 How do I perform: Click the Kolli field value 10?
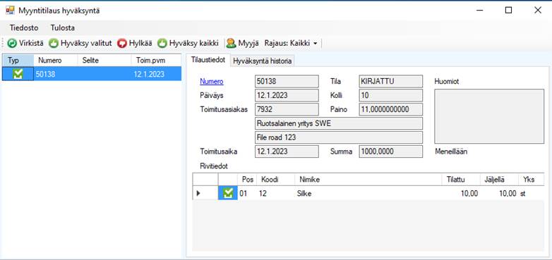[391, 95]
